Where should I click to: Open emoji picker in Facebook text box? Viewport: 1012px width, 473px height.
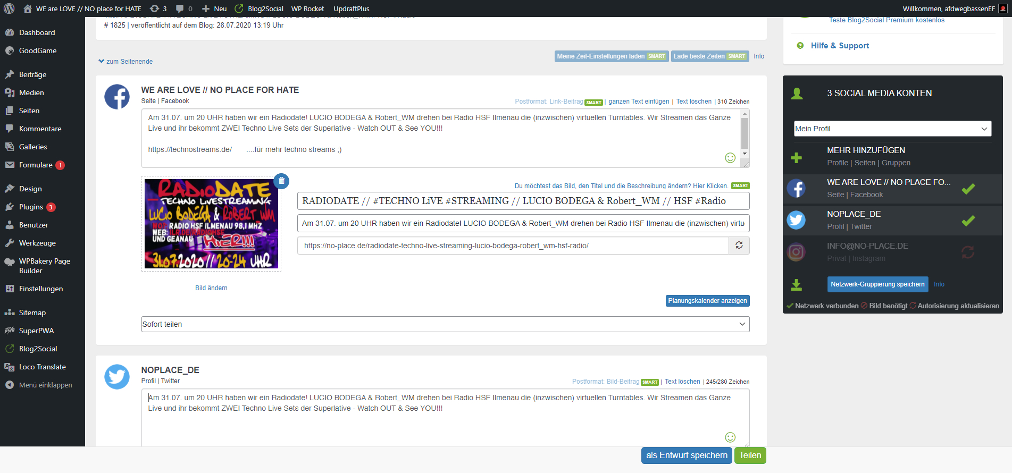tap(730, 158)
